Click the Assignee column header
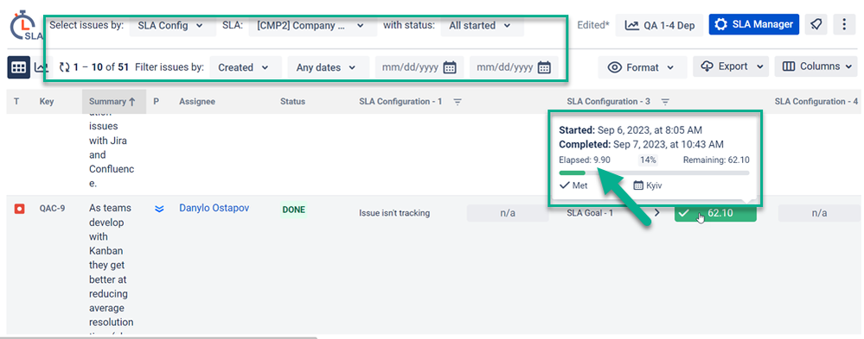The image size is (864, 339). (x=196, y=102)
